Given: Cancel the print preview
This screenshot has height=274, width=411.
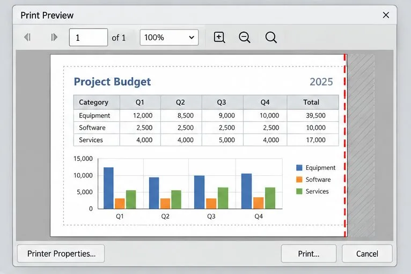Looking at the screenshot, I should [x=367, y=254].
